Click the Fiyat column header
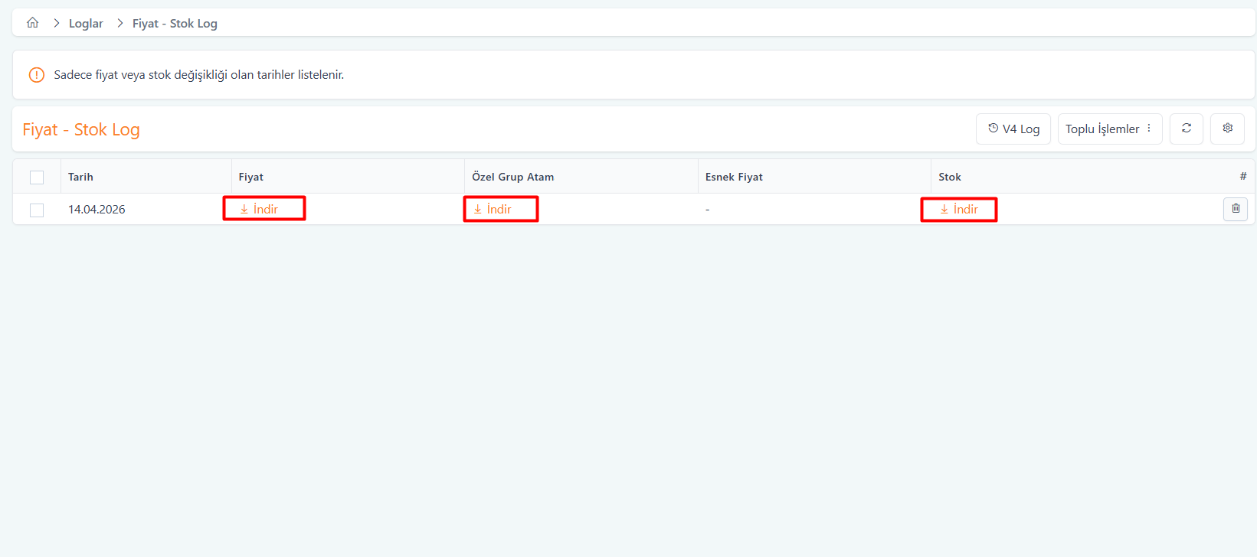The width and height of the screenshot is (1257, 557). (250, 177)
